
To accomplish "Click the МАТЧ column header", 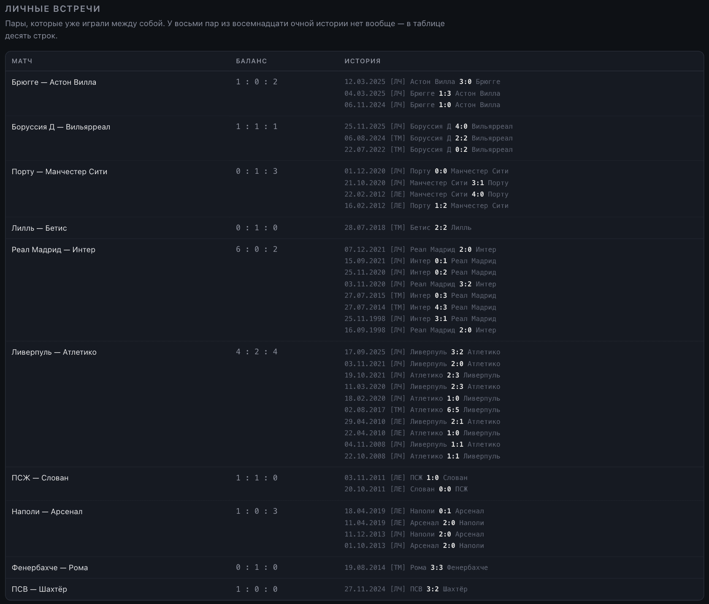I will pyautogui.click(x=22, y=61).
